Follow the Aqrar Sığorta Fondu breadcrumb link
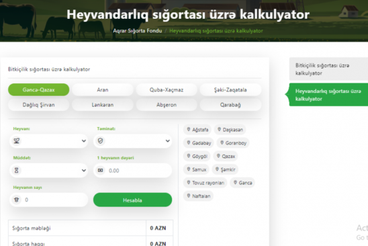This screenshot has width=368, height=246. [x=138, y=31]
